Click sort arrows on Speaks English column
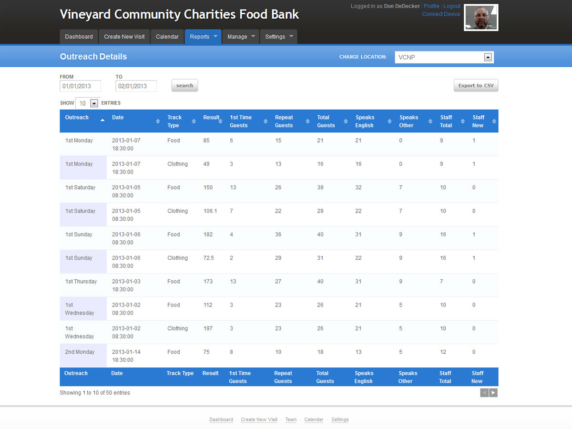Image resolution: width=572 pixels, height=429 pixels. click(389, 122)
